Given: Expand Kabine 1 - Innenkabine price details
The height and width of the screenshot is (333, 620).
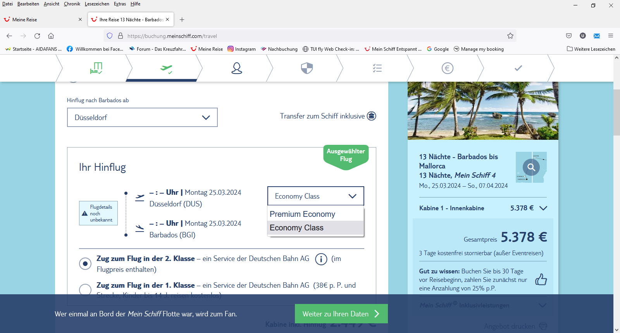Looking at the screenshot, I should tap(543, 208).
